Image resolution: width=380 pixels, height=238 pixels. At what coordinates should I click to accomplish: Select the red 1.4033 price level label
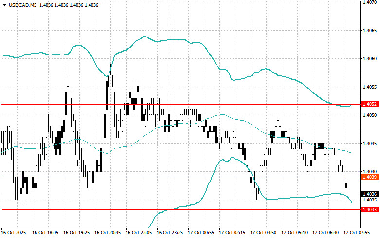[370, 210]
